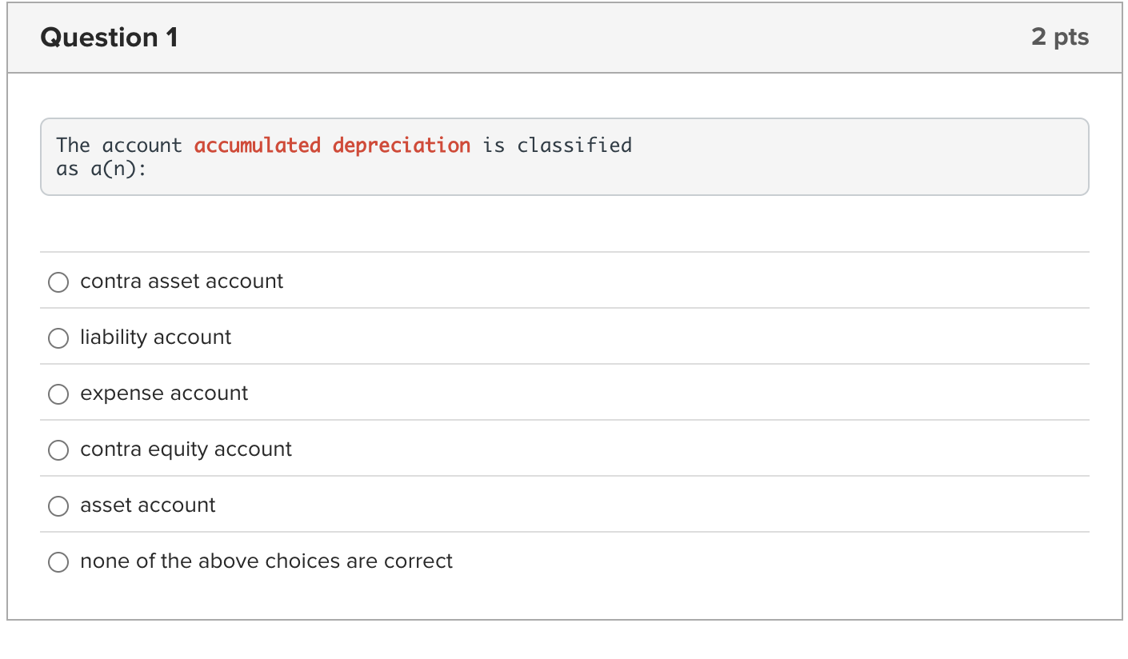This screenshot has width=1128, height=659.
Task: Click the "2 pts" points label
Action: (x=1060, y=37)
